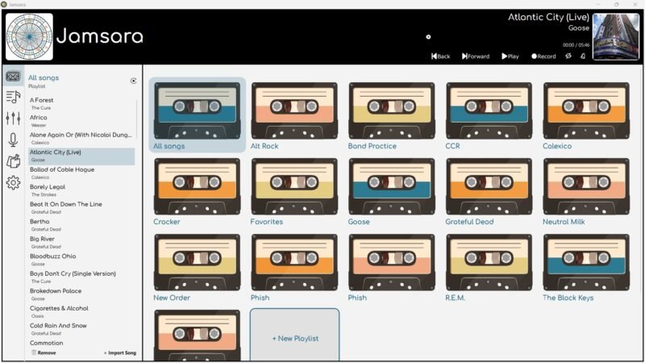Viewport: 645px width, 363px height.
Task: Skip to previous track with Back
Action: (440, 56)
